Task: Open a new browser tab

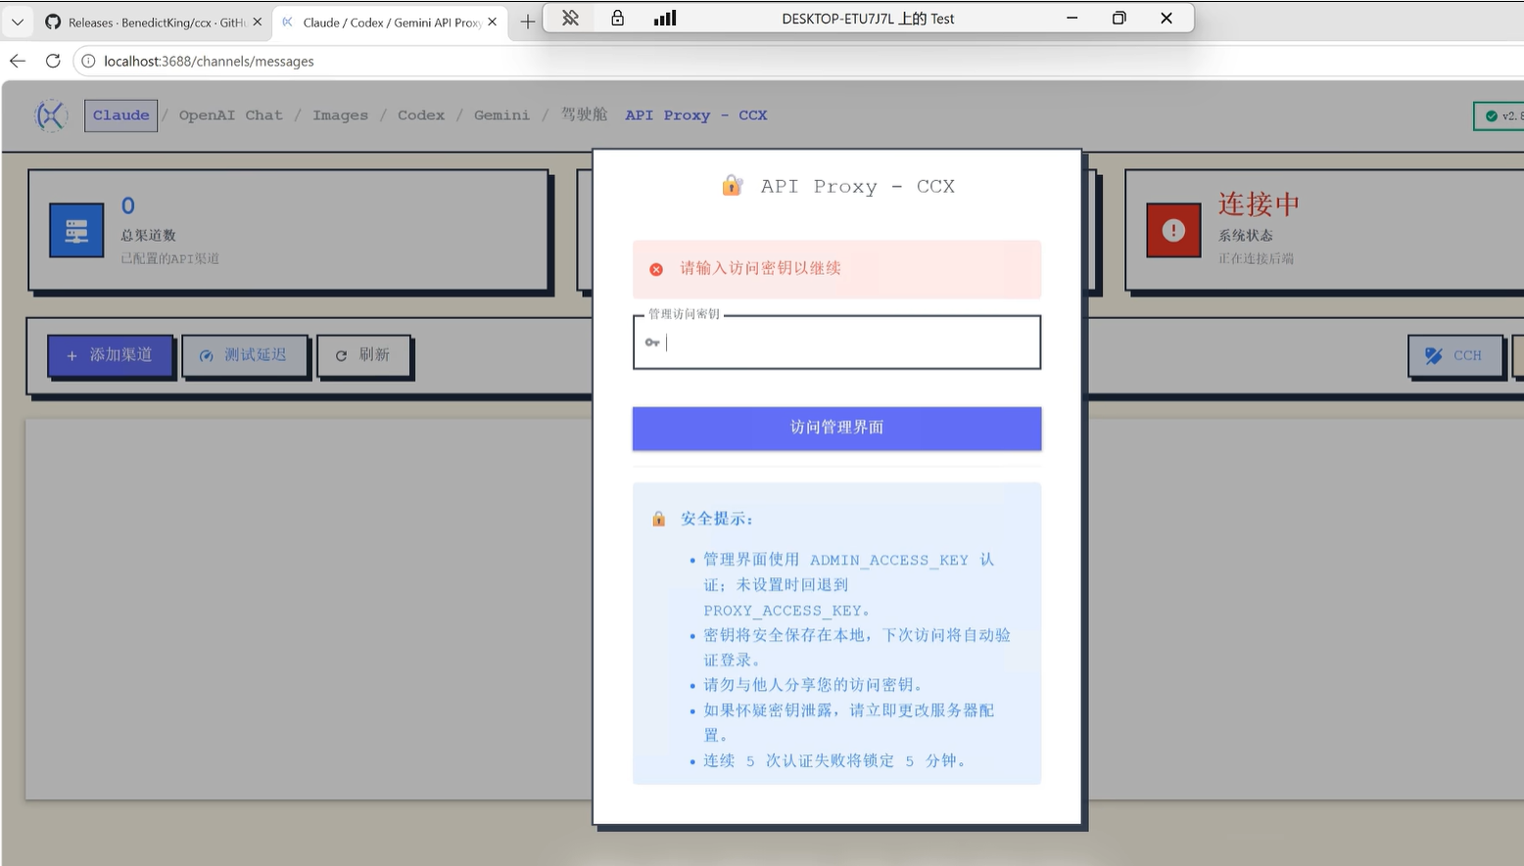Action: point(527,22)
